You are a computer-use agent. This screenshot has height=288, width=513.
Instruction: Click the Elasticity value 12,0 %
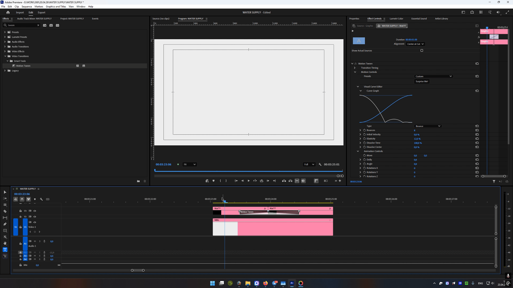[x=417, y=139]
